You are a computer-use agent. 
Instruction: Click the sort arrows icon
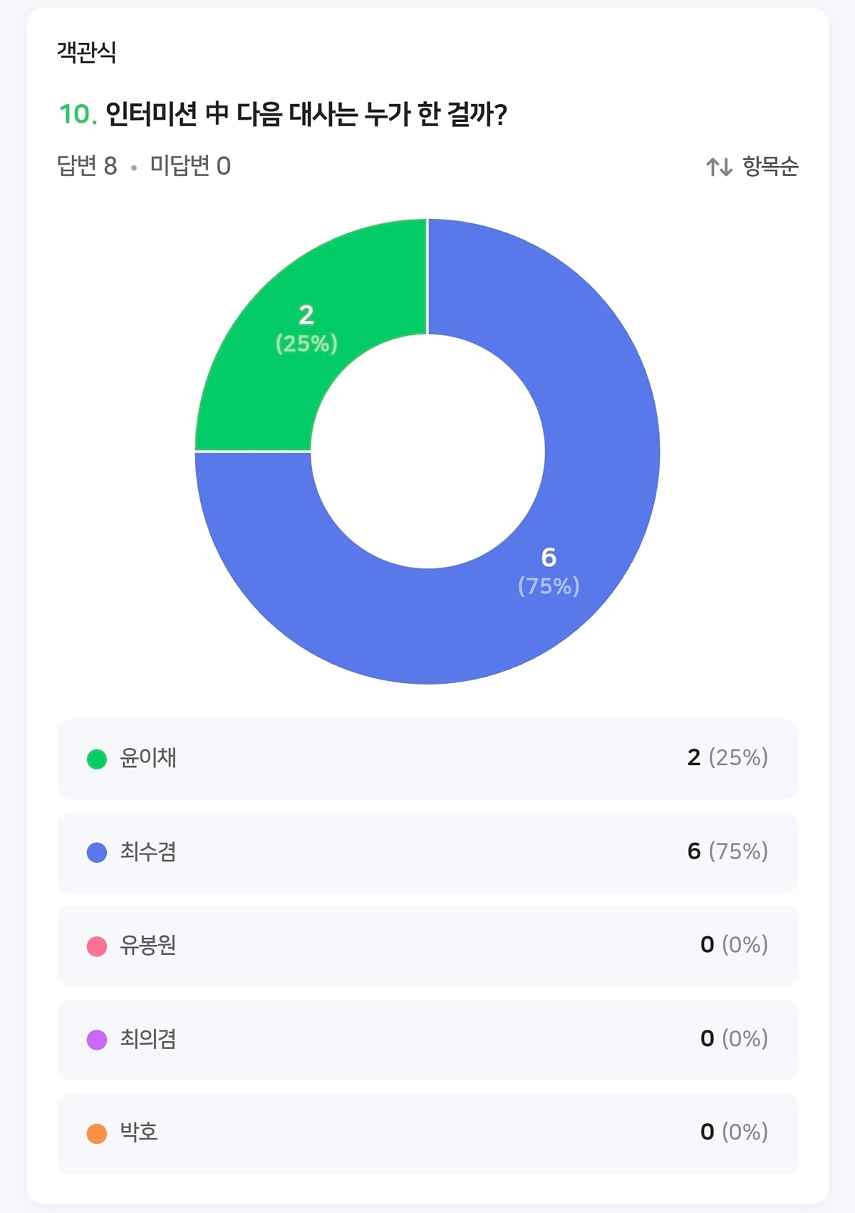719,168
